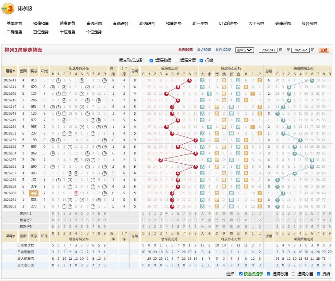Go to 百位走势 navigation item

coord(41,32)
